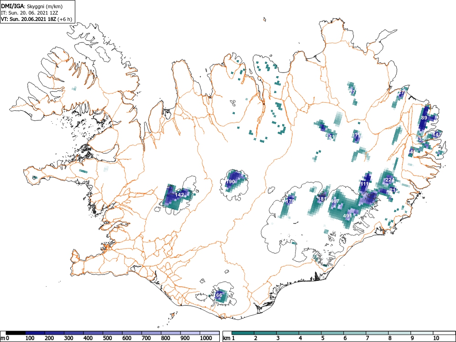Screen dimensions: 456x342
Task: Click the '6' label on the kilometer legend
Action: coord(345,338)
